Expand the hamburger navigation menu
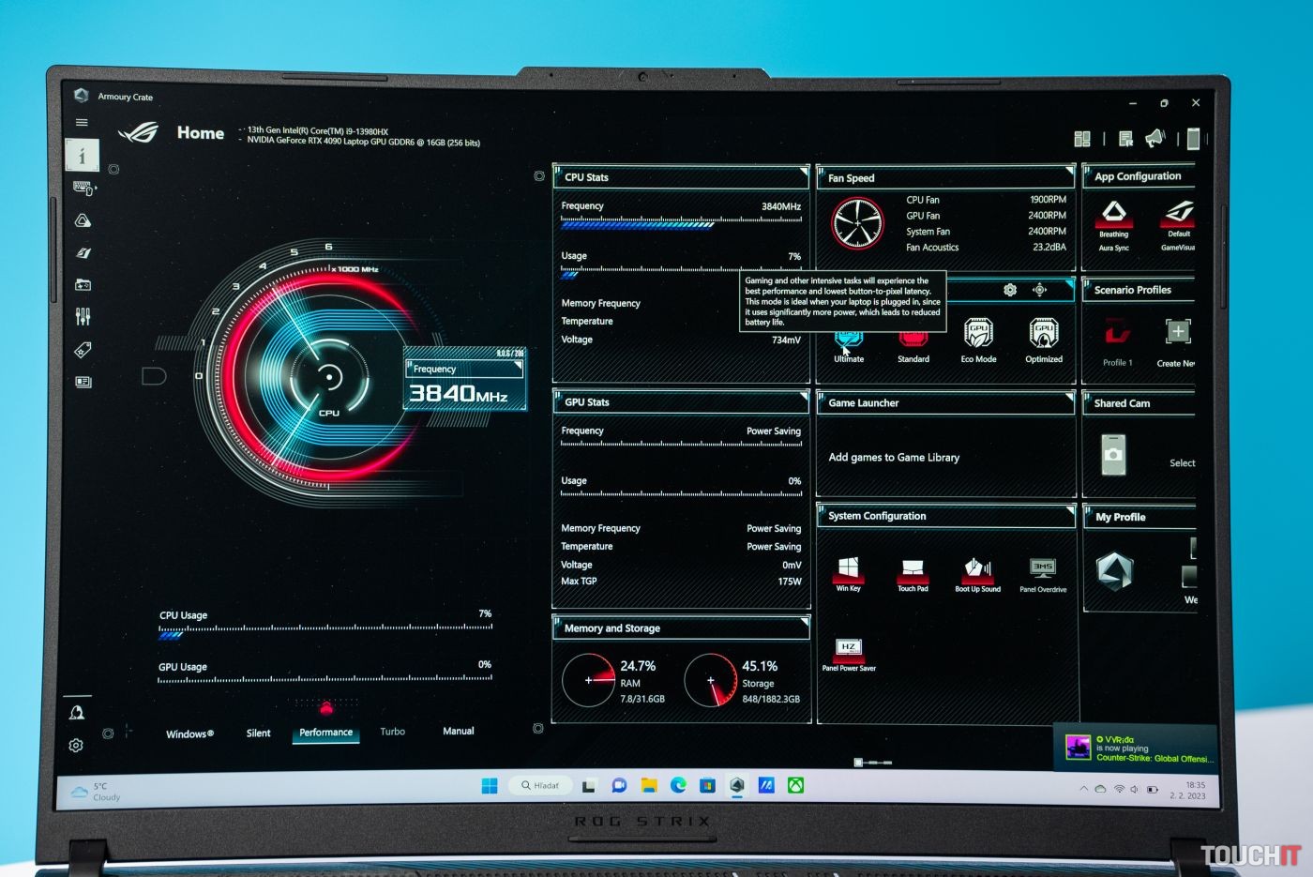1313x877 pixels. 82,122
